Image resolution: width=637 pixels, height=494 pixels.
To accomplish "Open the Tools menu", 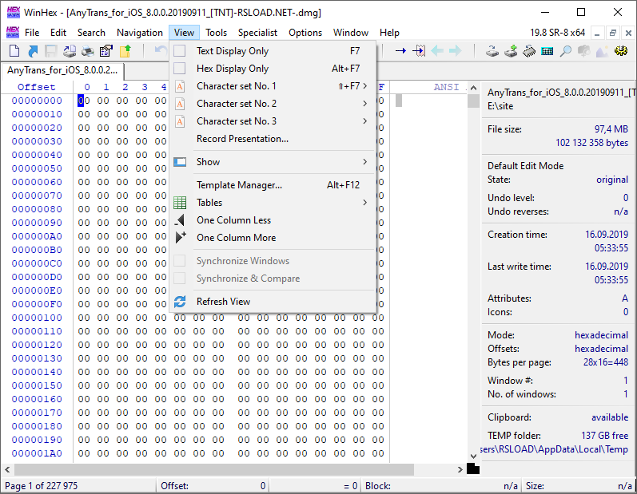I will (x=216, y=33).
